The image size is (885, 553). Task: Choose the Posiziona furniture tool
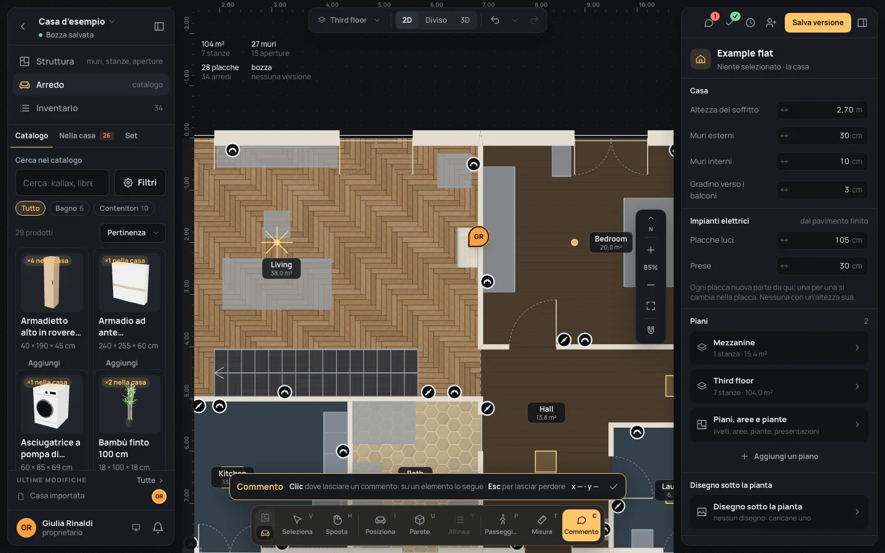[380, 525]
